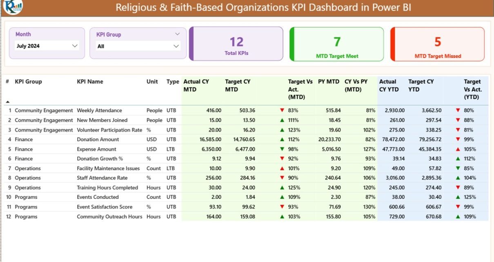Click the green YTD arrow for Community Outreach Hours
The width and height of the screenshot is (494, 262).
458,217
